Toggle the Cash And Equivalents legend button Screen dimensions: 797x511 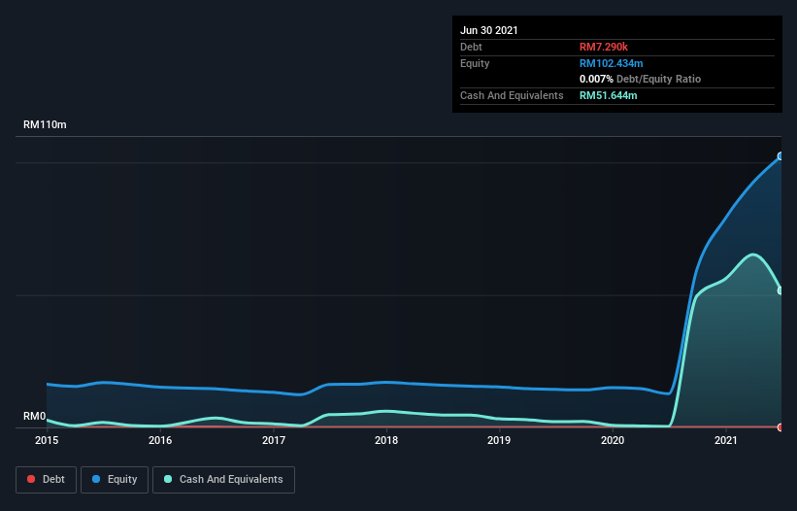(x=223, y=480)
